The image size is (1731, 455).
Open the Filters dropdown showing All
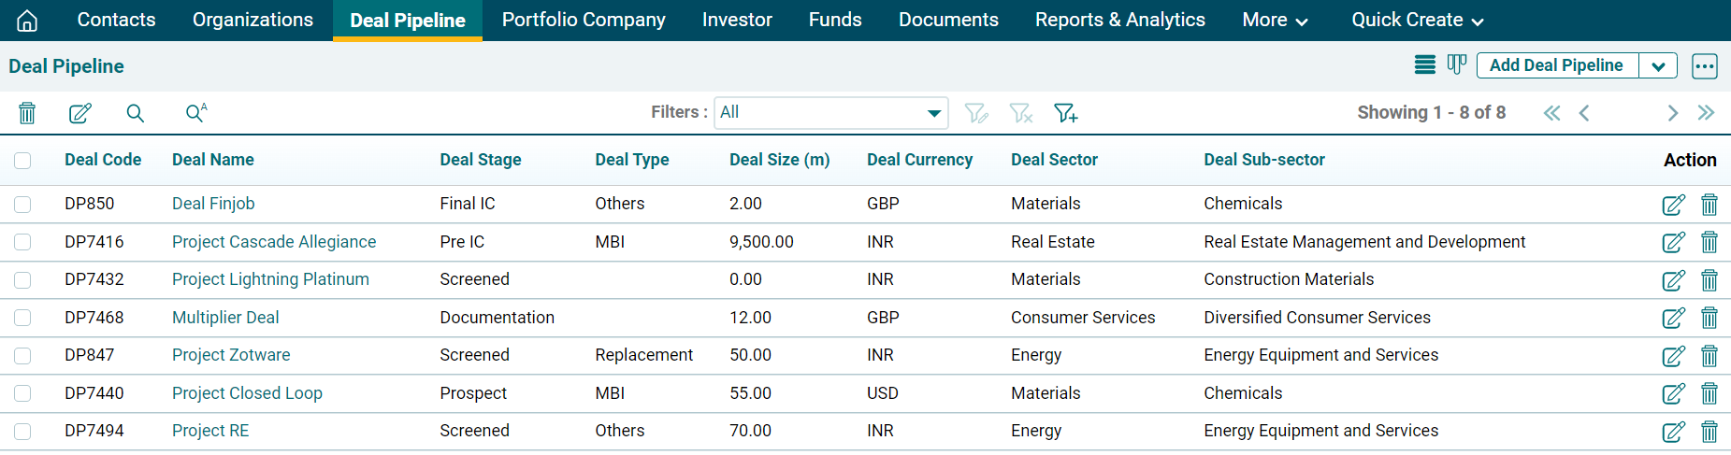pyautogui.click(x=830, y=113)
